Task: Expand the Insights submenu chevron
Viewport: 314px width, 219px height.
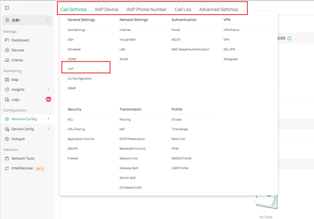Action: pyautogui.click(x=48, y=89)
